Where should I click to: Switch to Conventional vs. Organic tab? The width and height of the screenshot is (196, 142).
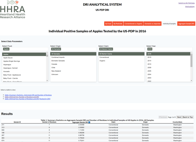click(133, 24)
